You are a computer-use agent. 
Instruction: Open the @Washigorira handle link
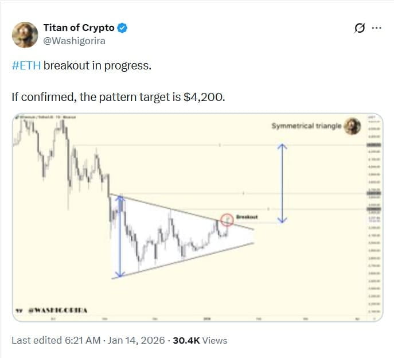pos(74,41)
